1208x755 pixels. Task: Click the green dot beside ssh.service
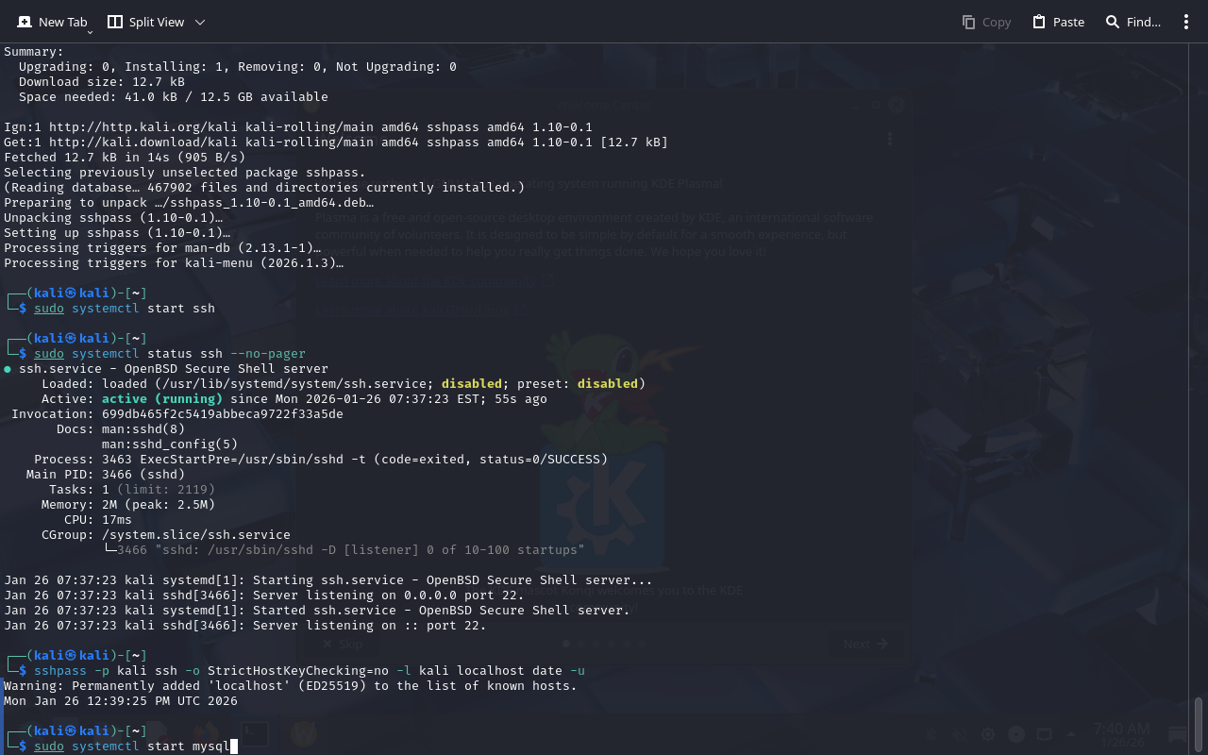8,369
